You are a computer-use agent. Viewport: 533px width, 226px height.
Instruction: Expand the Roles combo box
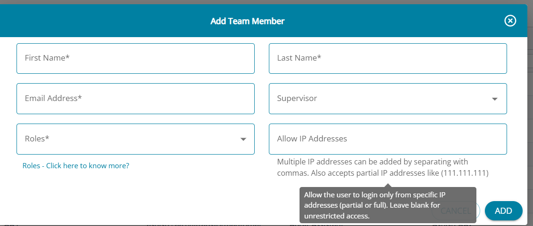click(127, 139)
